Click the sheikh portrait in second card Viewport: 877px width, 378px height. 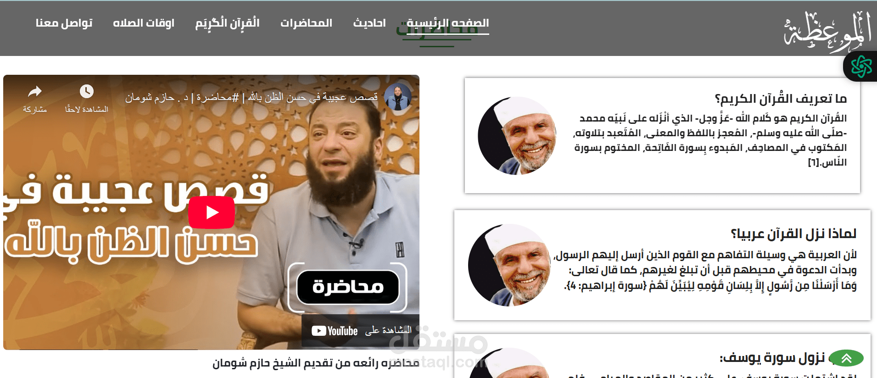[x=509, y=265]
